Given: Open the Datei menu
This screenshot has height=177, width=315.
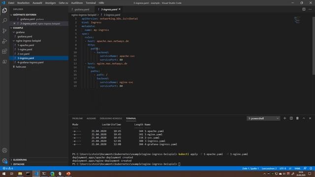Looking at the screenshot, I should [x=11, y=3].
